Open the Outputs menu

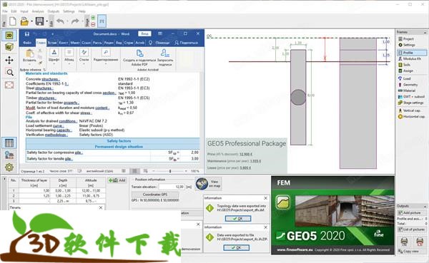coord(54,11)
